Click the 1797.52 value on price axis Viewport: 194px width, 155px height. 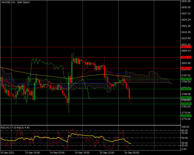(x=186, y=75)
